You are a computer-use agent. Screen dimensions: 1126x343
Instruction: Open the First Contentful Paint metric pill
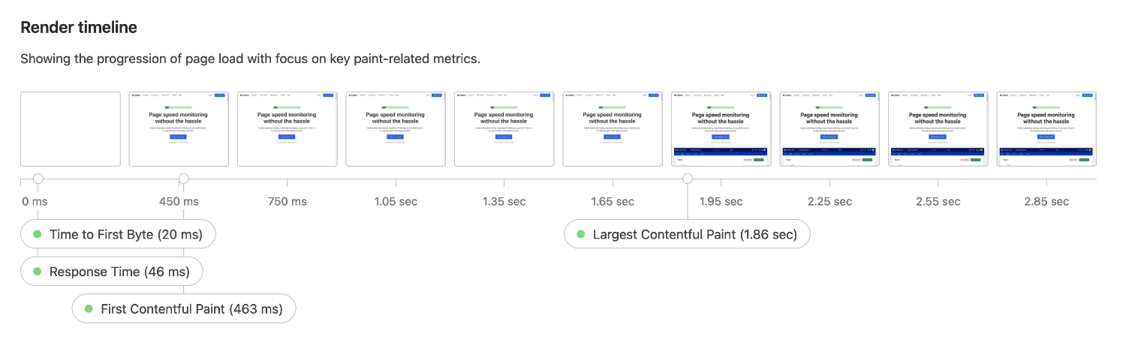point(183,308)
